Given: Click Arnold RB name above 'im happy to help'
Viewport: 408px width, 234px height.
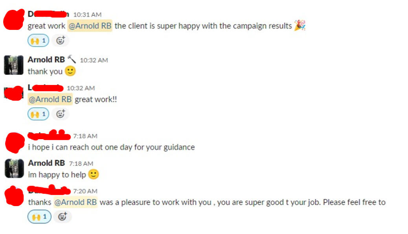Looking at the screenshot, I should [x=46, y=163].
